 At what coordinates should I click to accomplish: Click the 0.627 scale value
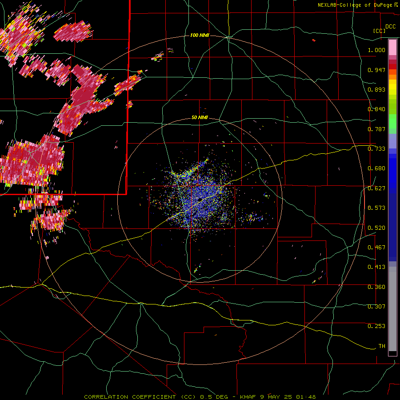point(376,188)
